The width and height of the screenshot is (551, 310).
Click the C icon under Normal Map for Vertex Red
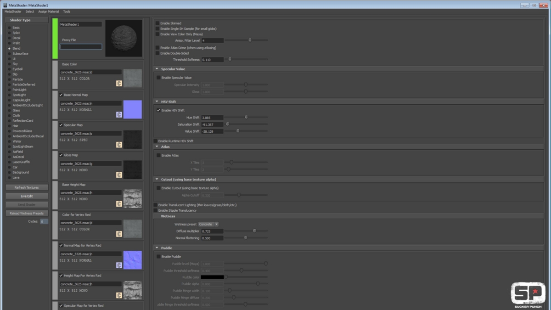click(x=119, y=265)
